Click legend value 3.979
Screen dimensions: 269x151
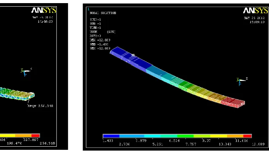141,140
